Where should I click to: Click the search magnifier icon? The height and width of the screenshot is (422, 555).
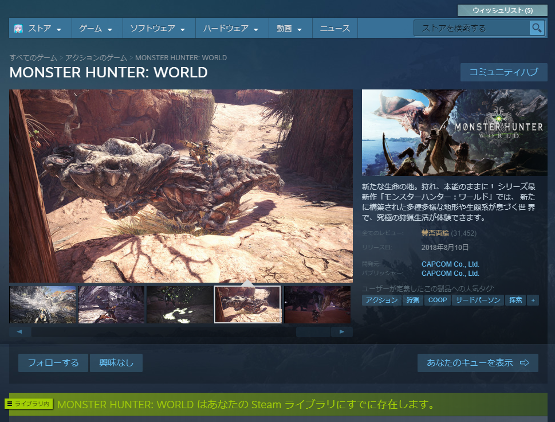tap(537, 28)
